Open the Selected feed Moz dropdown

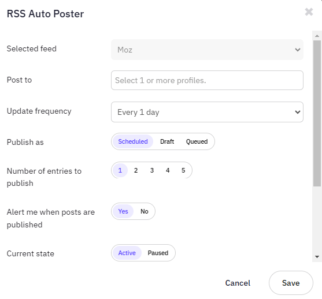point(207,50)
